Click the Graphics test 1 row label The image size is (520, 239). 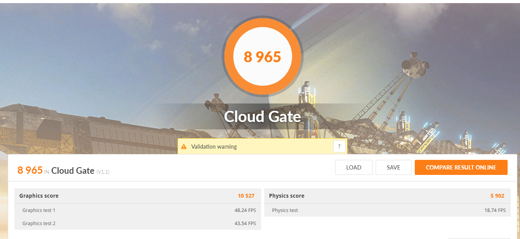point(39,210)
